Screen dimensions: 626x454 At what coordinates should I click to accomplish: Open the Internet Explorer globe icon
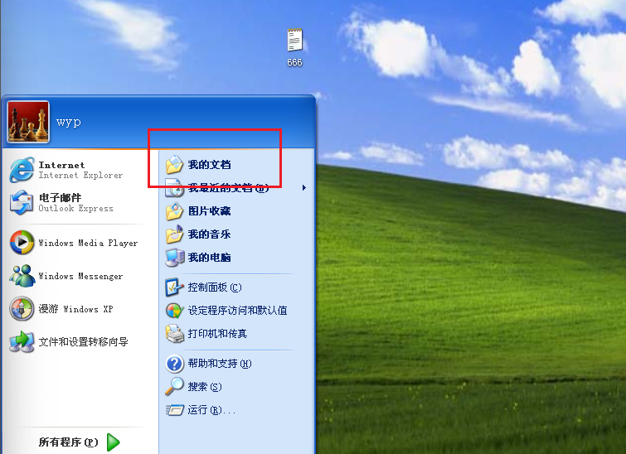tap(22, 170)
